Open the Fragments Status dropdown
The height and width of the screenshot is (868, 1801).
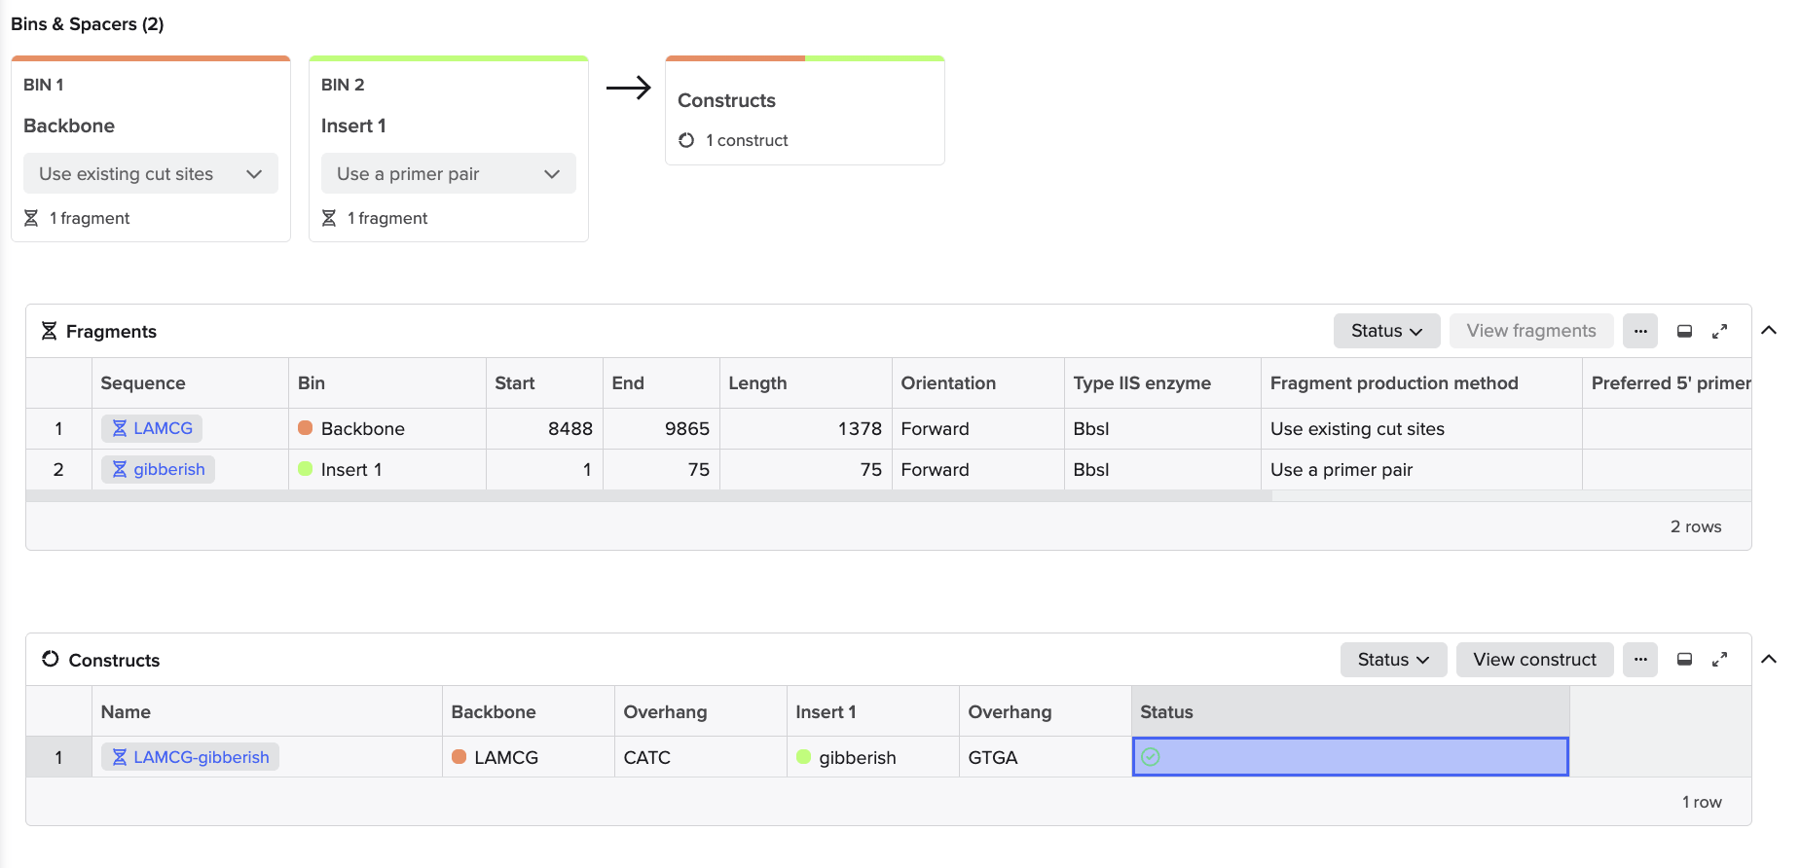point(1386,331)
